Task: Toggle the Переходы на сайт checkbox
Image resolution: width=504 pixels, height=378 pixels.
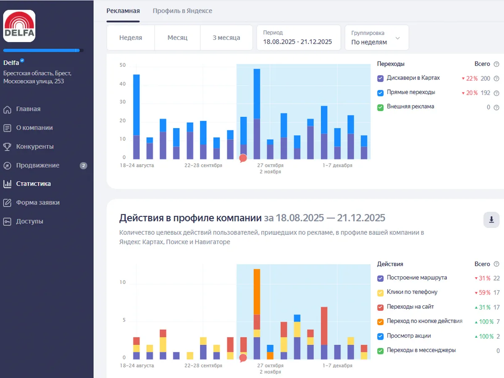Action: 381,307
